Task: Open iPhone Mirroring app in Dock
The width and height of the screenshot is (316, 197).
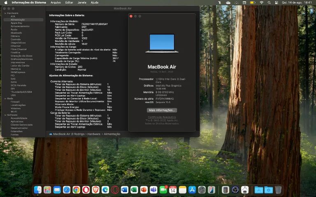Action: [x=211, y=190]
